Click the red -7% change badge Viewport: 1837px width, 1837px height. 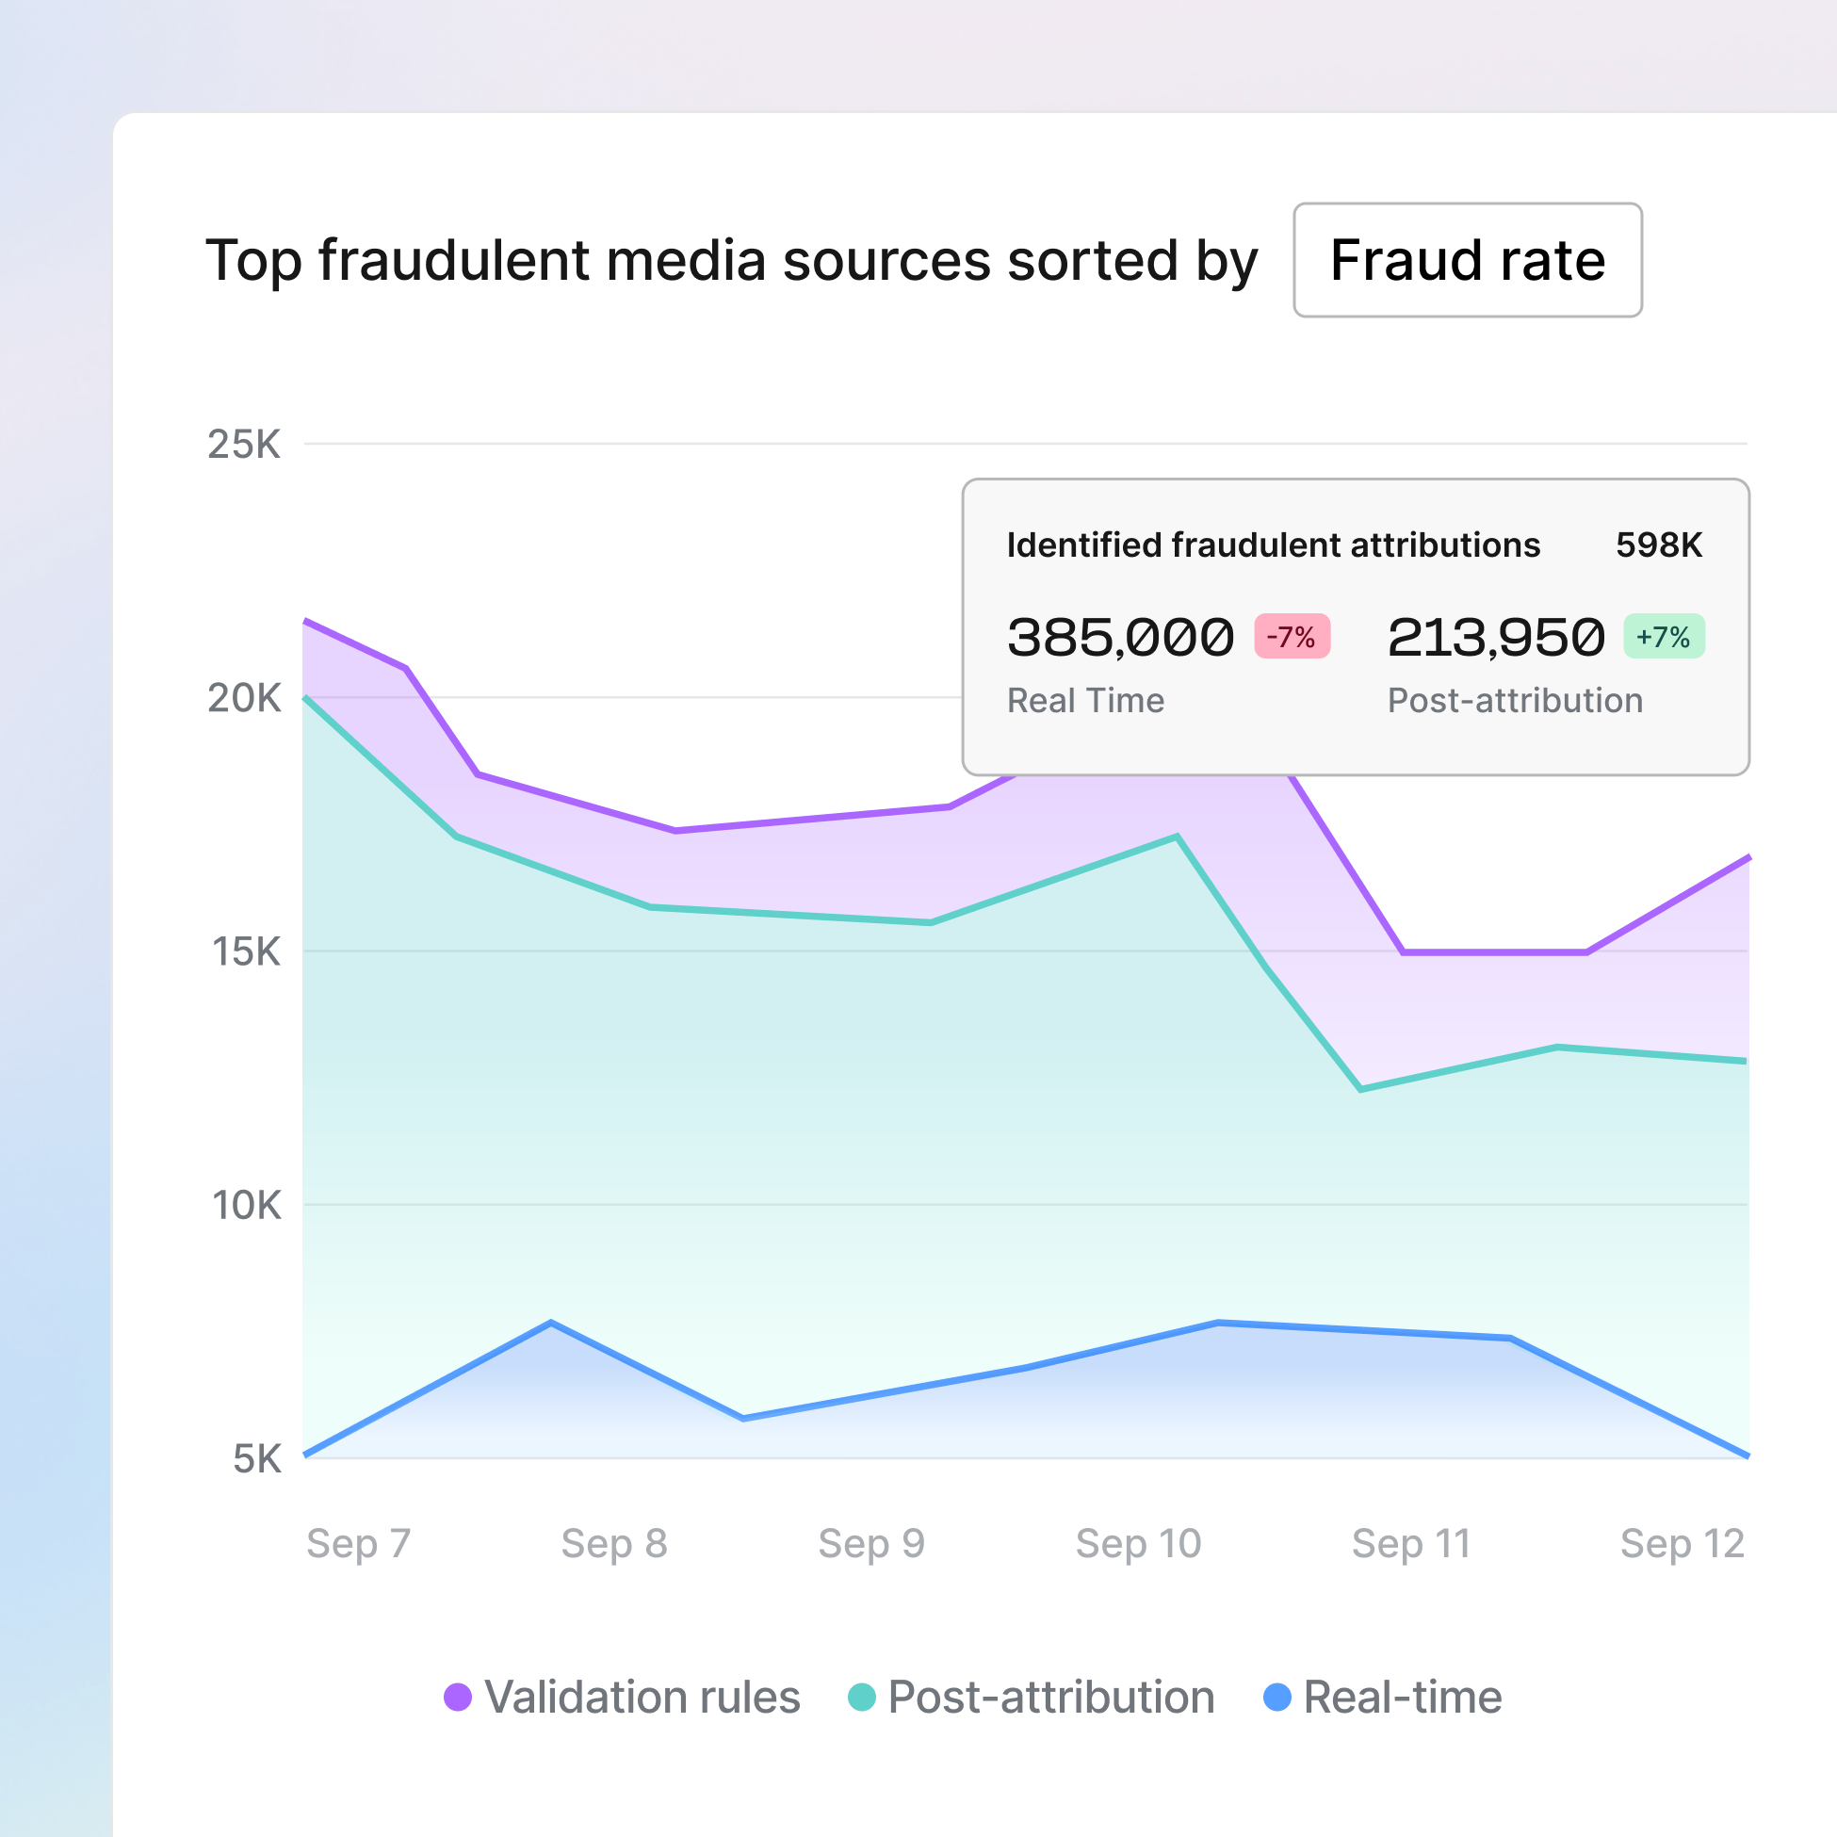(1292, 636)
